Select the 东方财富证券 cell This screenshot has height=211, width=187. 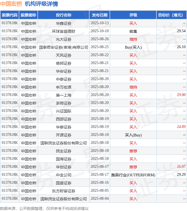pos(64,191)
